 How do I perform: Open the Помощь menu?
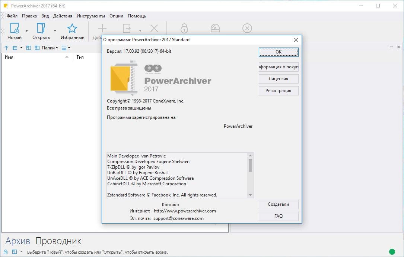tap(137, 16)
